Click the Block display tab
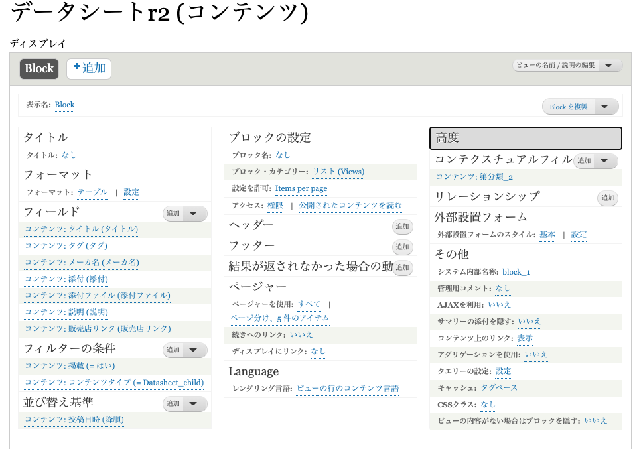Image resolution: width=637 pixels, height=449 pixels. [x=39, y=68]
